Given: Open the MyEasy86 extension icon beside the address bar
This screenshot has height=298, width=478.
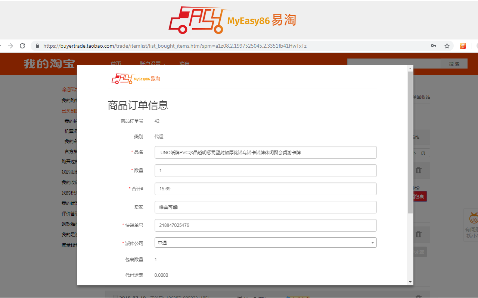Looking at the screenshot, I should [x=463, y=45].
